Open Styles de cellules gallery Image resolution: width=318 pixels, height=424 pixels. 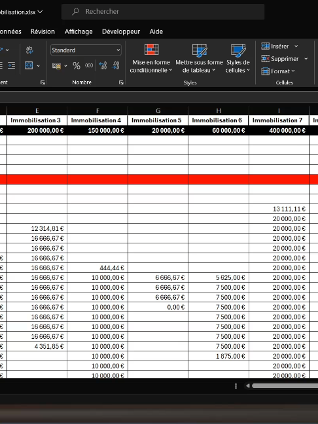(238, 58)
